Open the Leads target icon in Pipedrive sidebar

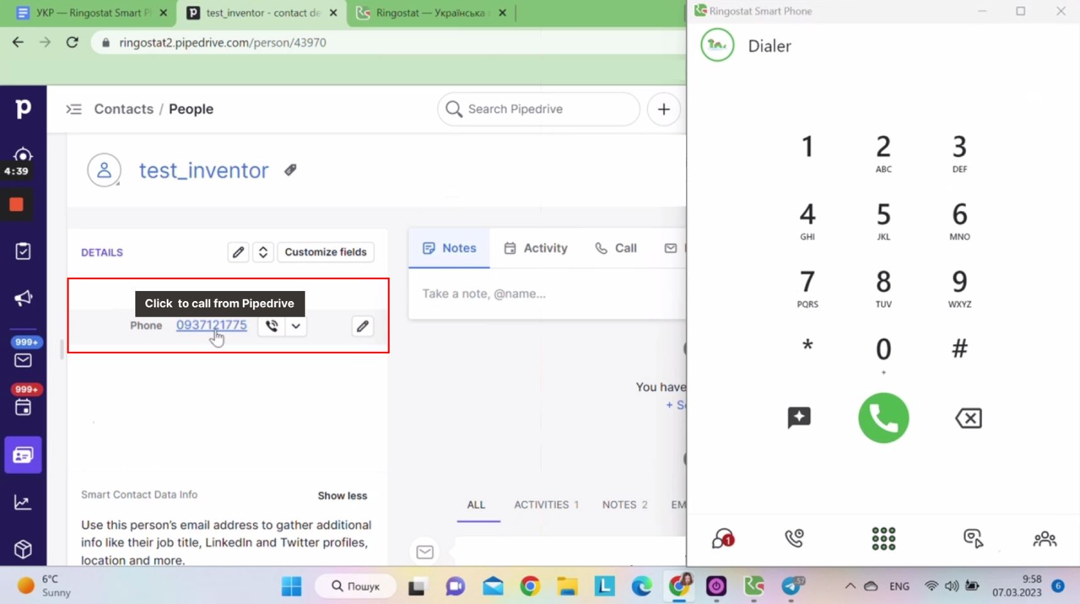tap(23, 155)
